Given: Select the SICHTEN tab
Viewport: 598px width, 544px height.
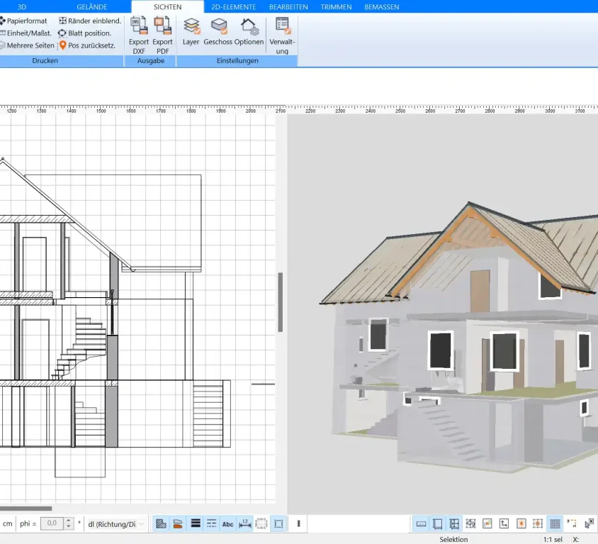Looking at the screenshot, I should pyautogui.click(x=167, y=7).
